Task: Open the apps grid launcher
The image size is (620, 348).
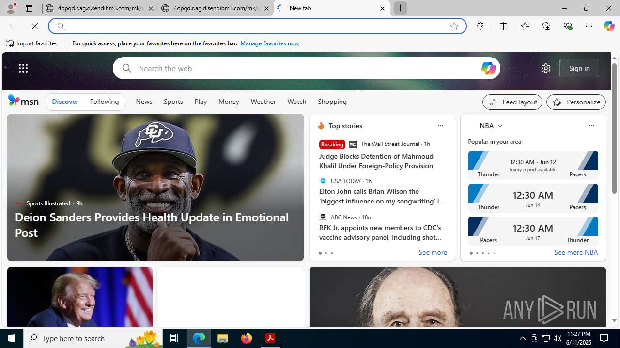Action: 23,68
